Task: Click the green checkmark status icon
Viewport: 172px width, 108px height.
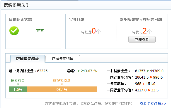Action: tap(14, 31)
